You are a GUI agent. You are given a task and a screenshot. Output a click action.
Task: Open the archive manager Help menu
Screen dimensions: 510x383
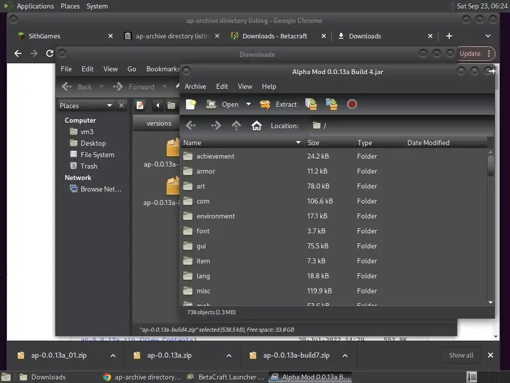pyautogui.click(x=269, y=86)
